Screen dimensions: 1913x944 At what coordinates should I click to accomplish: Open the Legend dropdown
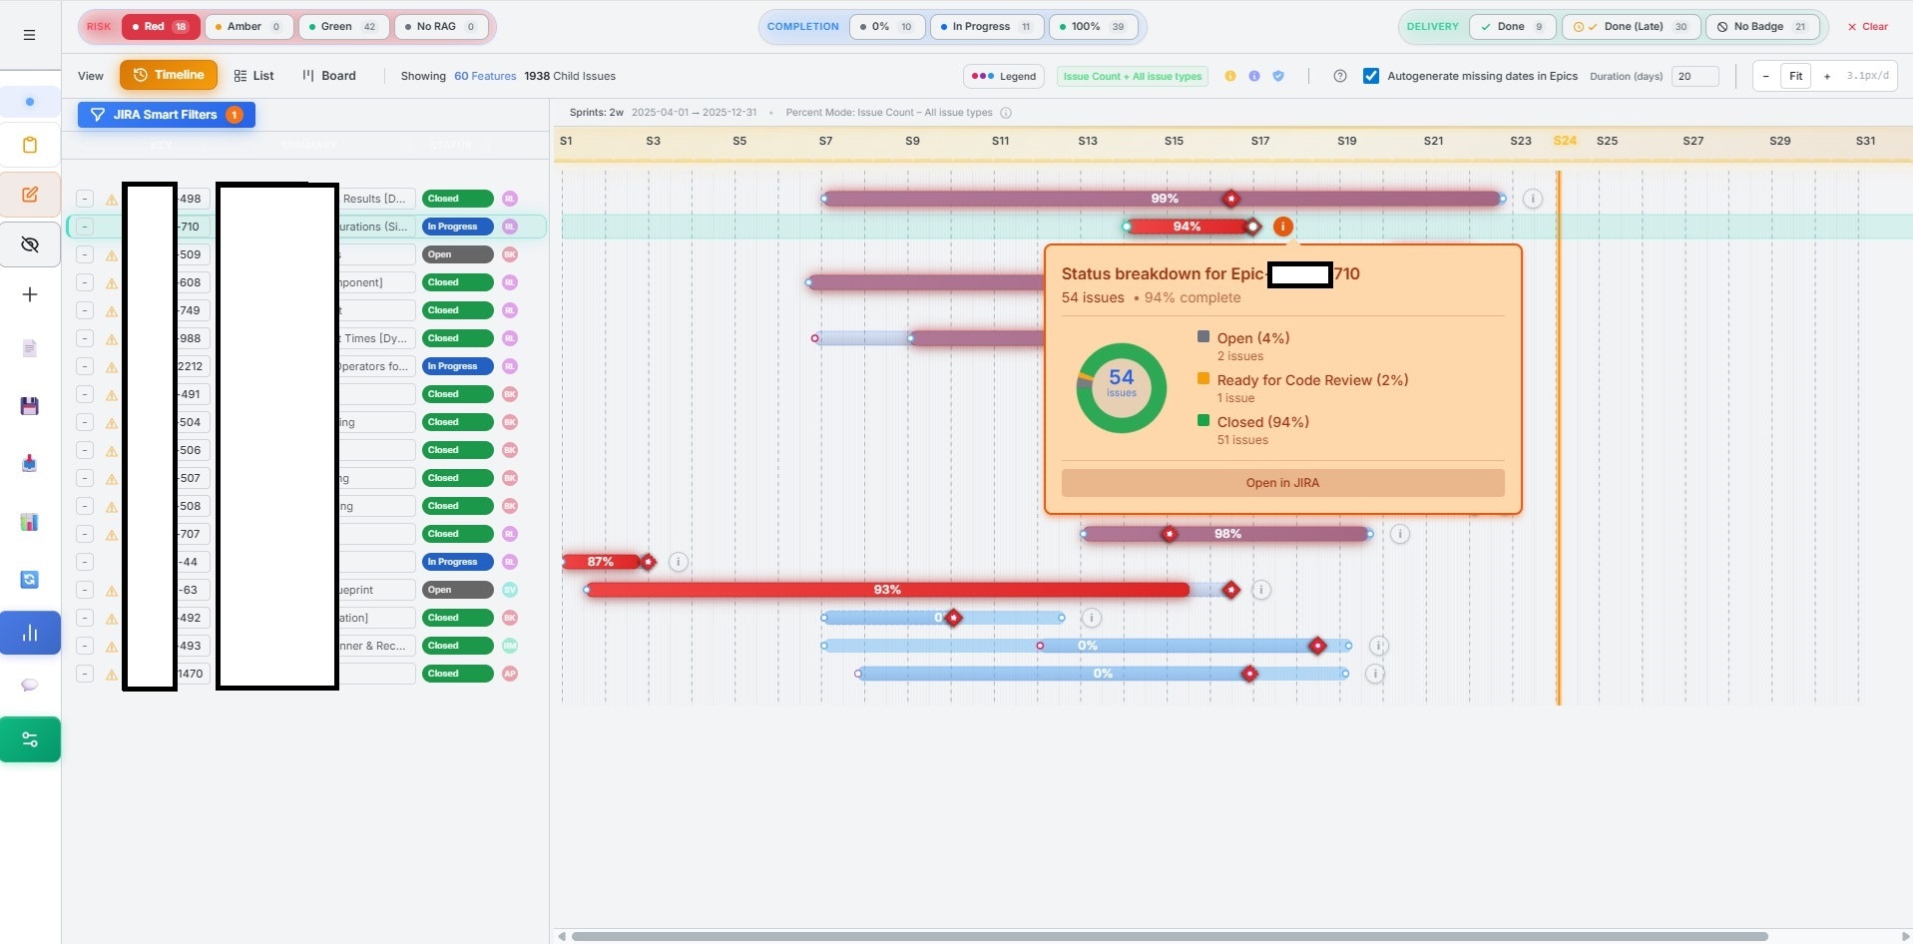tap(1003, 75)
